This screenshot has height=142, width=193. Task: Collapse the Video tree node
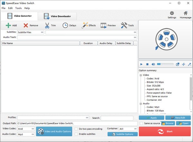(x=141, y=75)
